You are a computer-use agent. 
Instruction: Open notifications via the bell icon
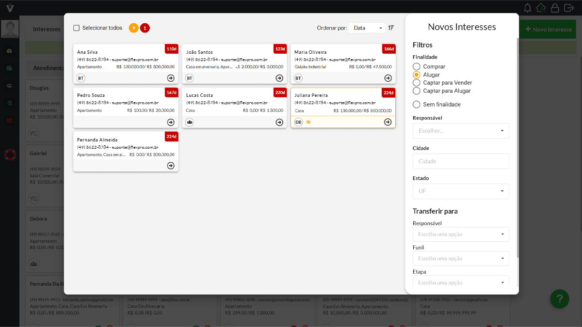point(527,8)
